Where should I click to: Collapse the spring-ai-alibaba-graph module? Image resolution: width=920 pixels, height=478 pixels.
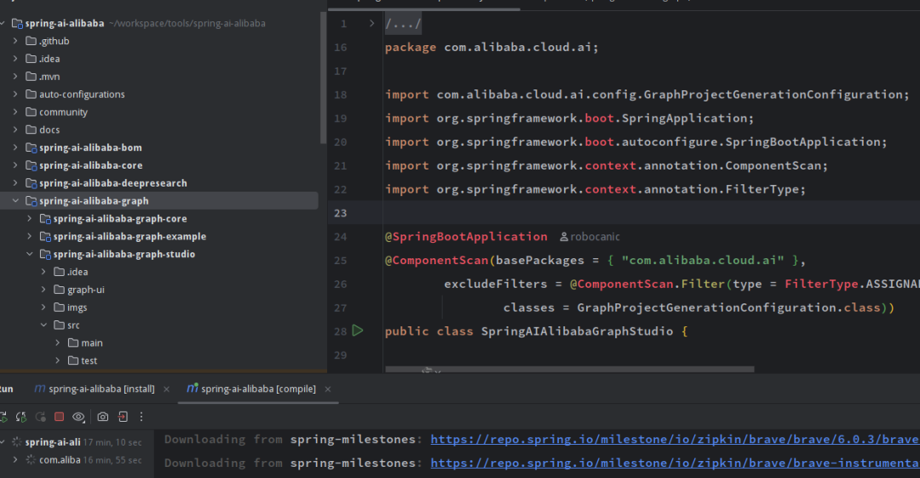pyautogui.click(x=15, y=201)
